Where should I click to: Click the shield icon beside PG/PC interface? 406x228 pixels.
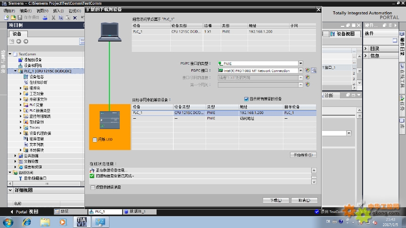[x=307, y=70]
